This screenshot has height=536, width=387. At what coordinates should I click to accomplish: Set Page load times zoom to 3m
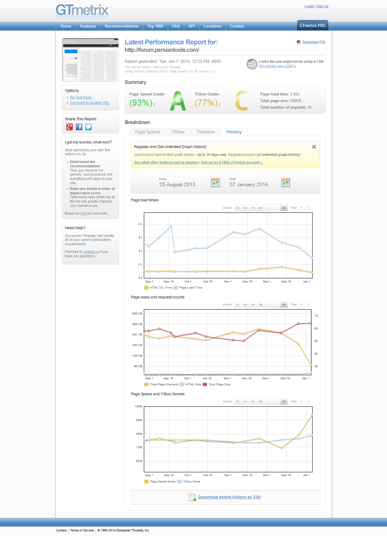click(x=260, y=208)
